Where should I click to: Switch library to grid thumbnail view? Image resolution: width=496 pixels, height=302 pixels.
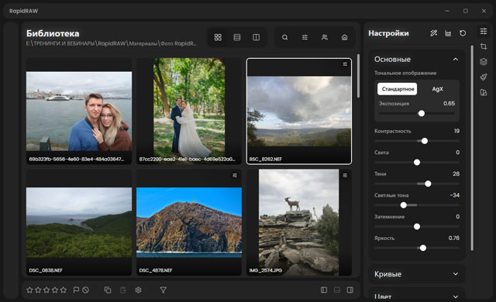click(x=218, y=37)
